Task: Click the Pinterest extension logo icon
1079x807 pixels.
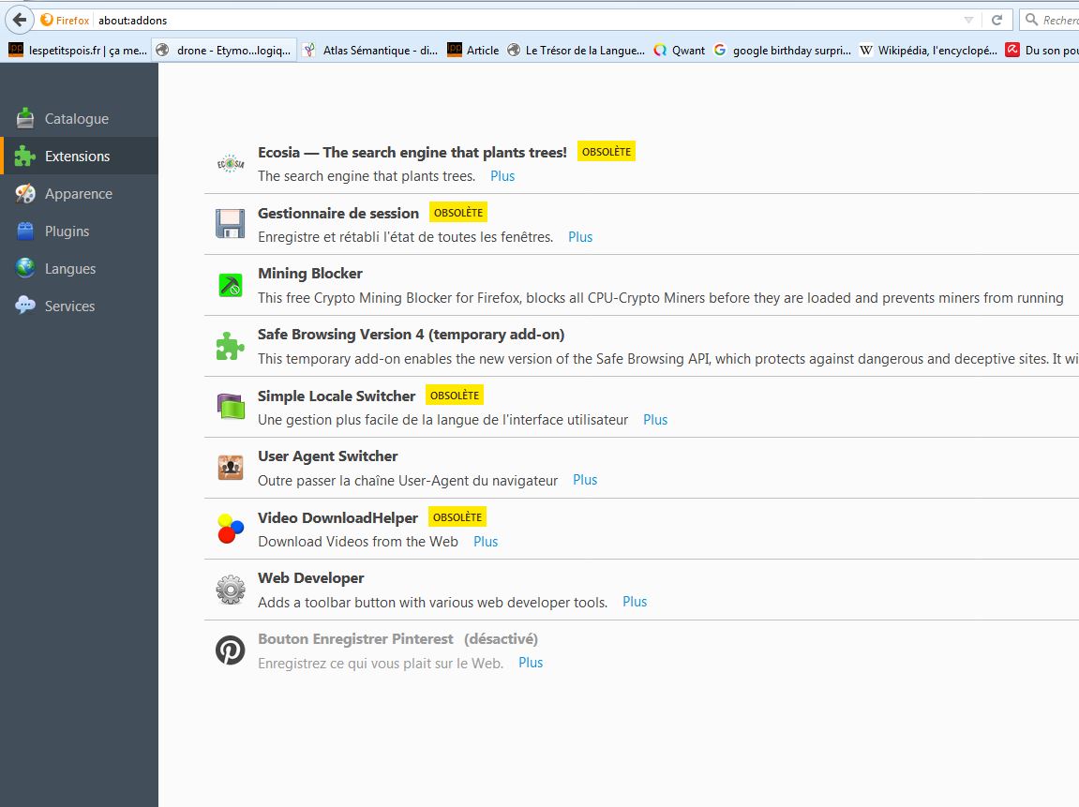Action: click(x=230, y=650)
